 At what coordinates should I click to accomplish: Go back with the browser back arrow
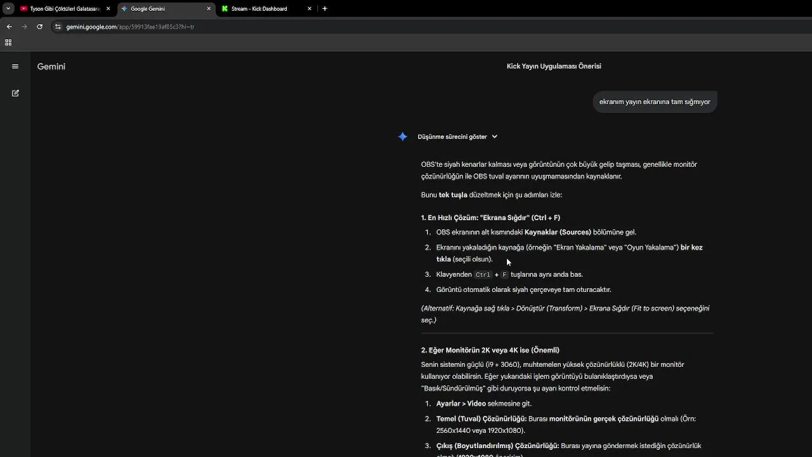9,27
